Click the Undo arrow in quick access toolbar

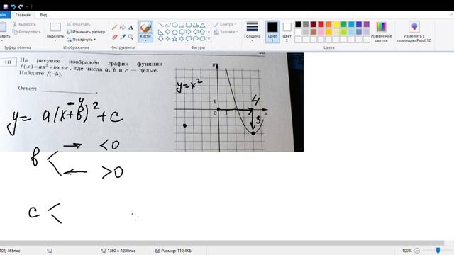(x=13, y=6)
